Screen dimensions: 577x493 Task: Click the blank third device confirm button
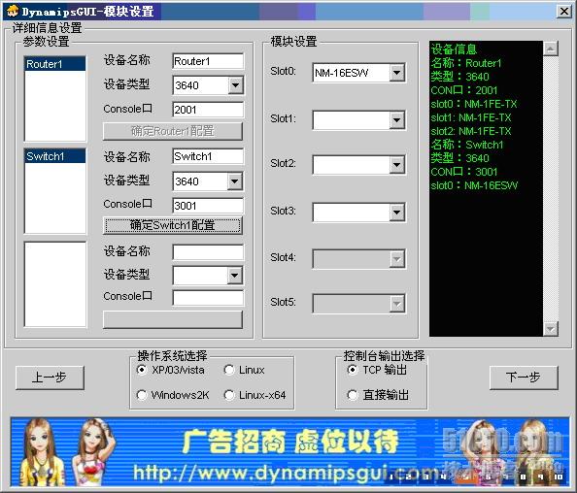pos(173,319)
